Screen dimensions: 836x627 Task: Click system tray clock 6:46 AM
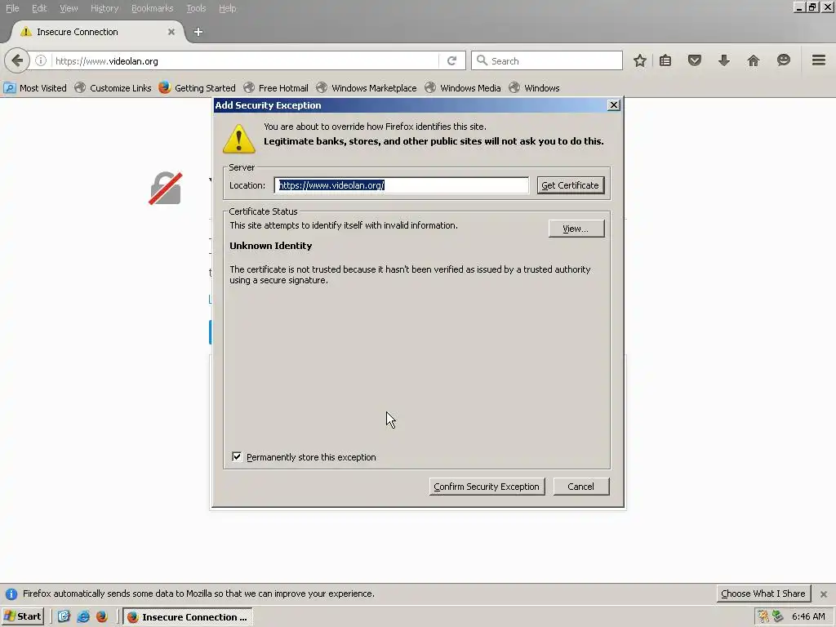coord(808,616)
